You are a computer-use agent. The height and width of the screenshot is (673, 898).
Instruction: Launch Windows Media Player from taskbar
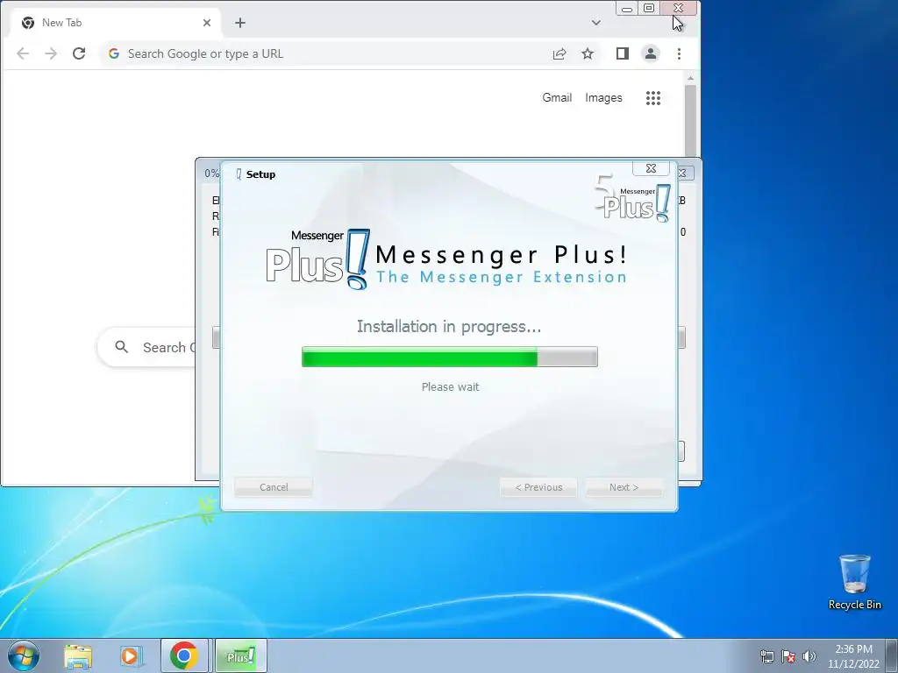(x=130, y=655)
